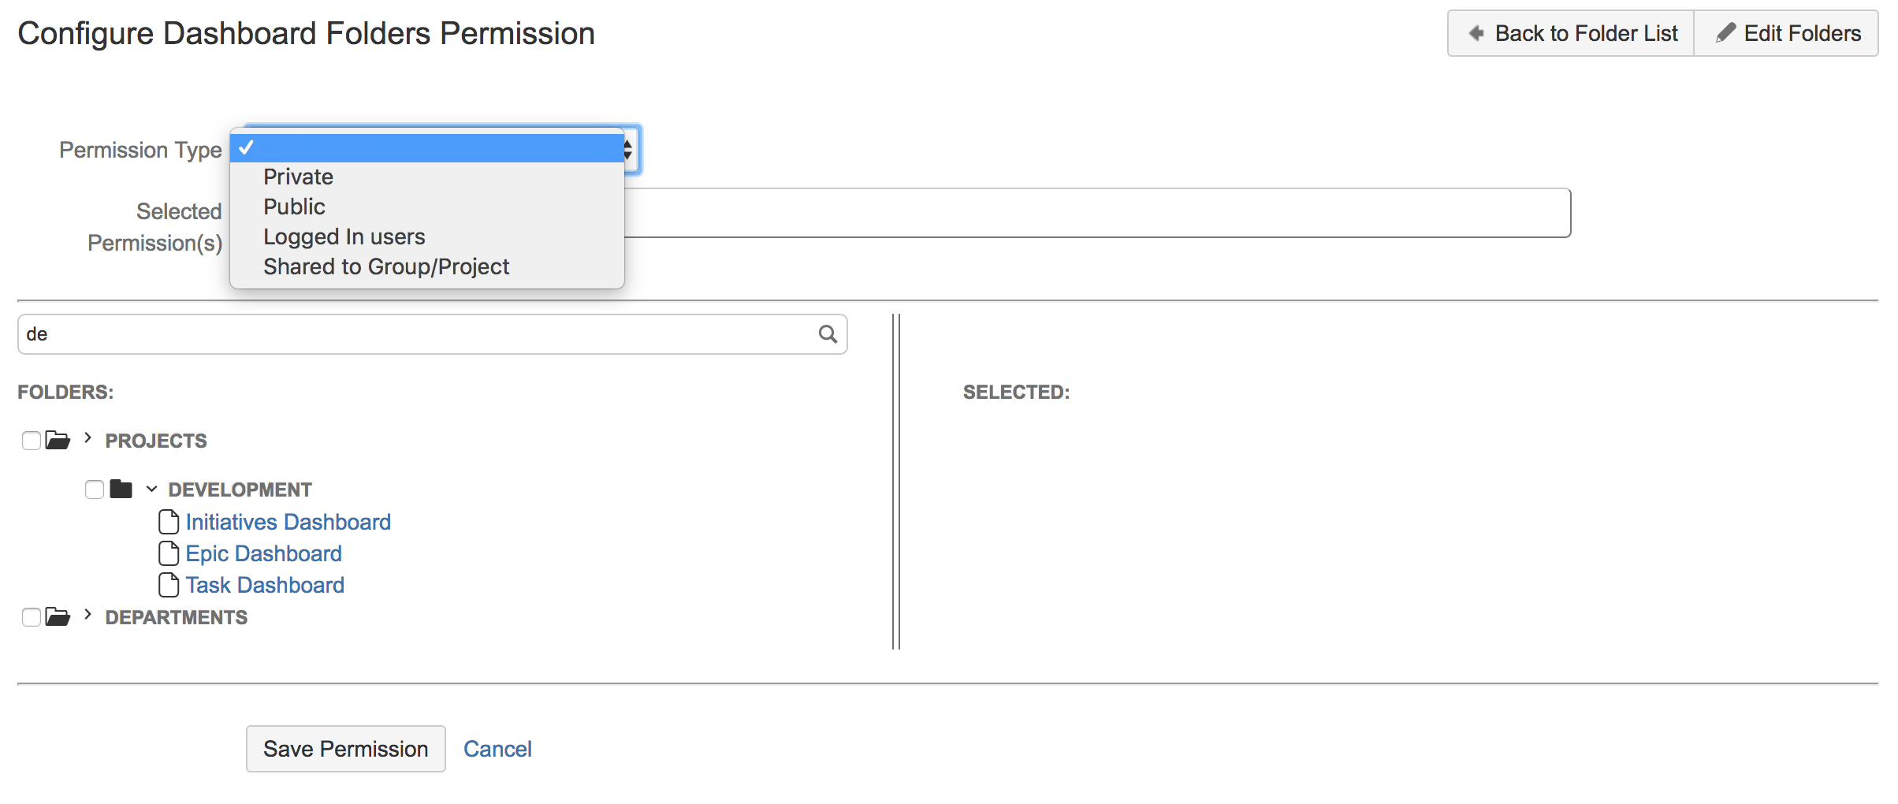1898x804 pixels.
Task: Select the DEPARTMENTS folder checkbox
Action: point(32,617)
